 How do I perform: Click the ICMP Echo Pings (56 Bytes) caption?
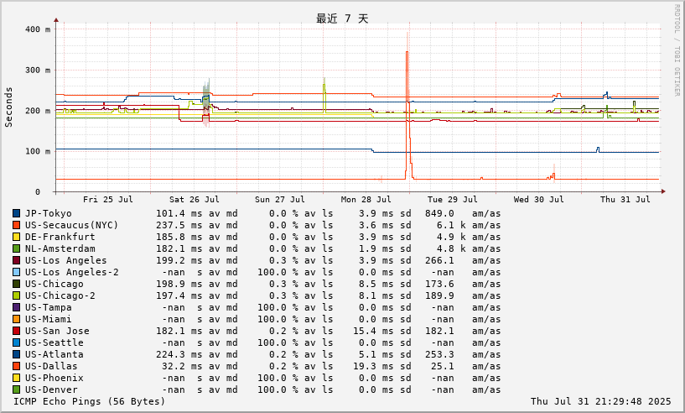tap(89, 401)
